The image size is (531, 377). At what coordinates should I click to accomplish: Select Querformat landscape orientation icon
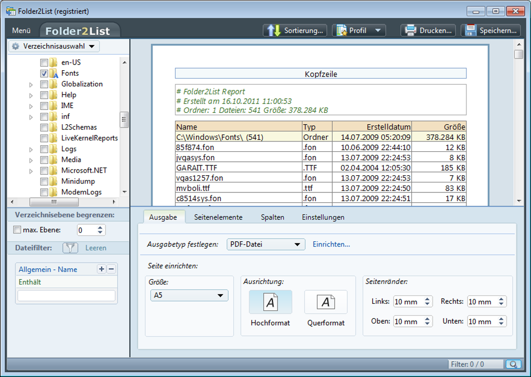coord(325,302)
